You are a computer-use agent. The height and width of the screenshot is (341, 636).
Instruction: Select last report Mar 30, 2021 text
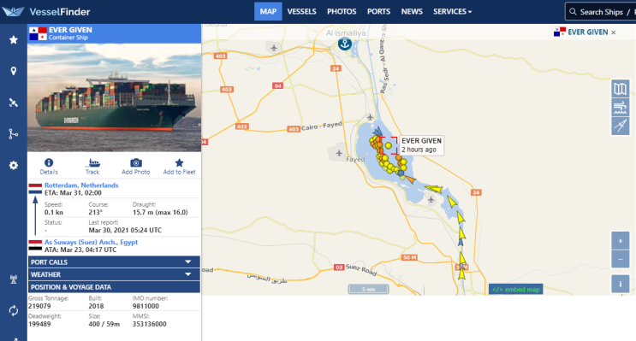(125, 230)
